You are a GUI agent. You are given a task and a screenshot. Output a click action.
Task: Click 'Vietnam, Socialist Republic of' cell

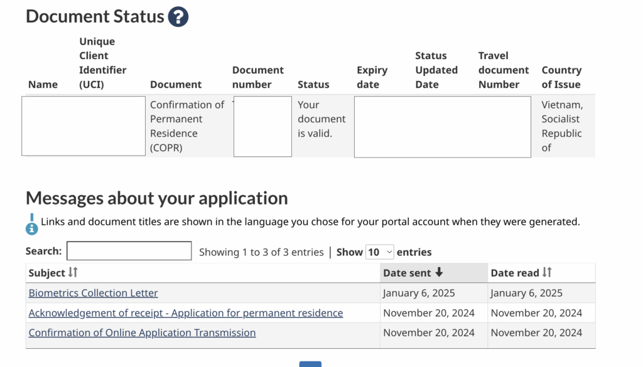click(562, 126)
